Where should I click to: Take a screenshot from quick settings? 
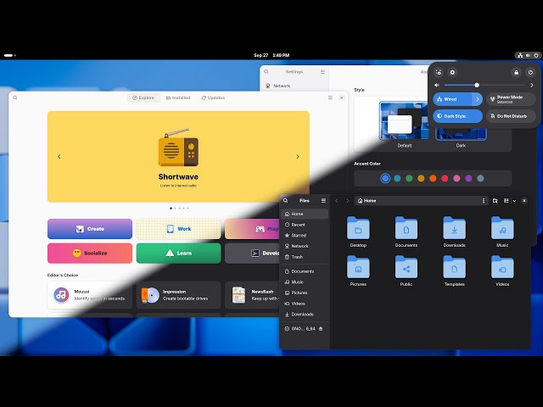pyautogui.click(x=439, y=72)
